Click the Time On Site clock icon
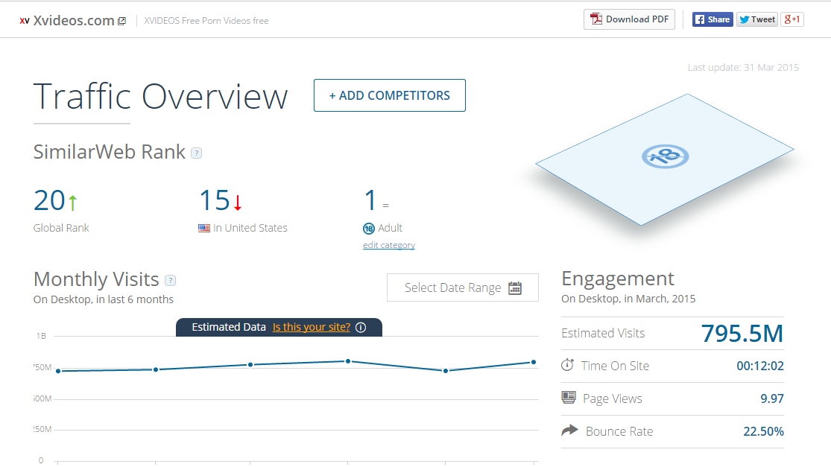 [x=568, y=365]
